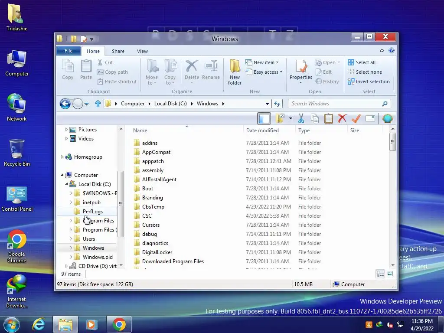This screenshot has width=444, height=333.
Task: Select the AppCompat folder
Action: pos(156,152)
